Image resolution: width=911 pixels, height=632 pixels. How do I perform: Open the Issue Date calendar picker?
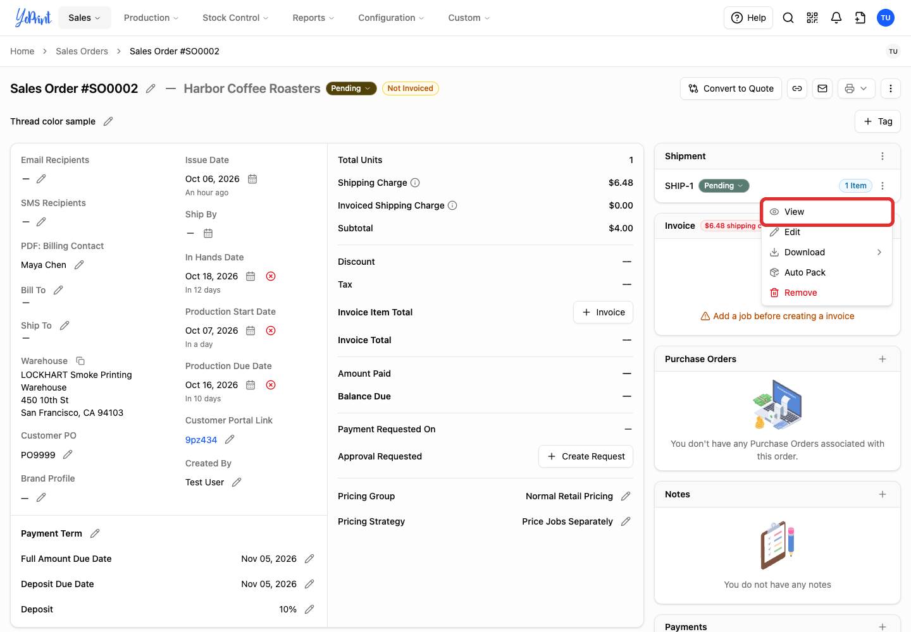[x=252, y=179]
